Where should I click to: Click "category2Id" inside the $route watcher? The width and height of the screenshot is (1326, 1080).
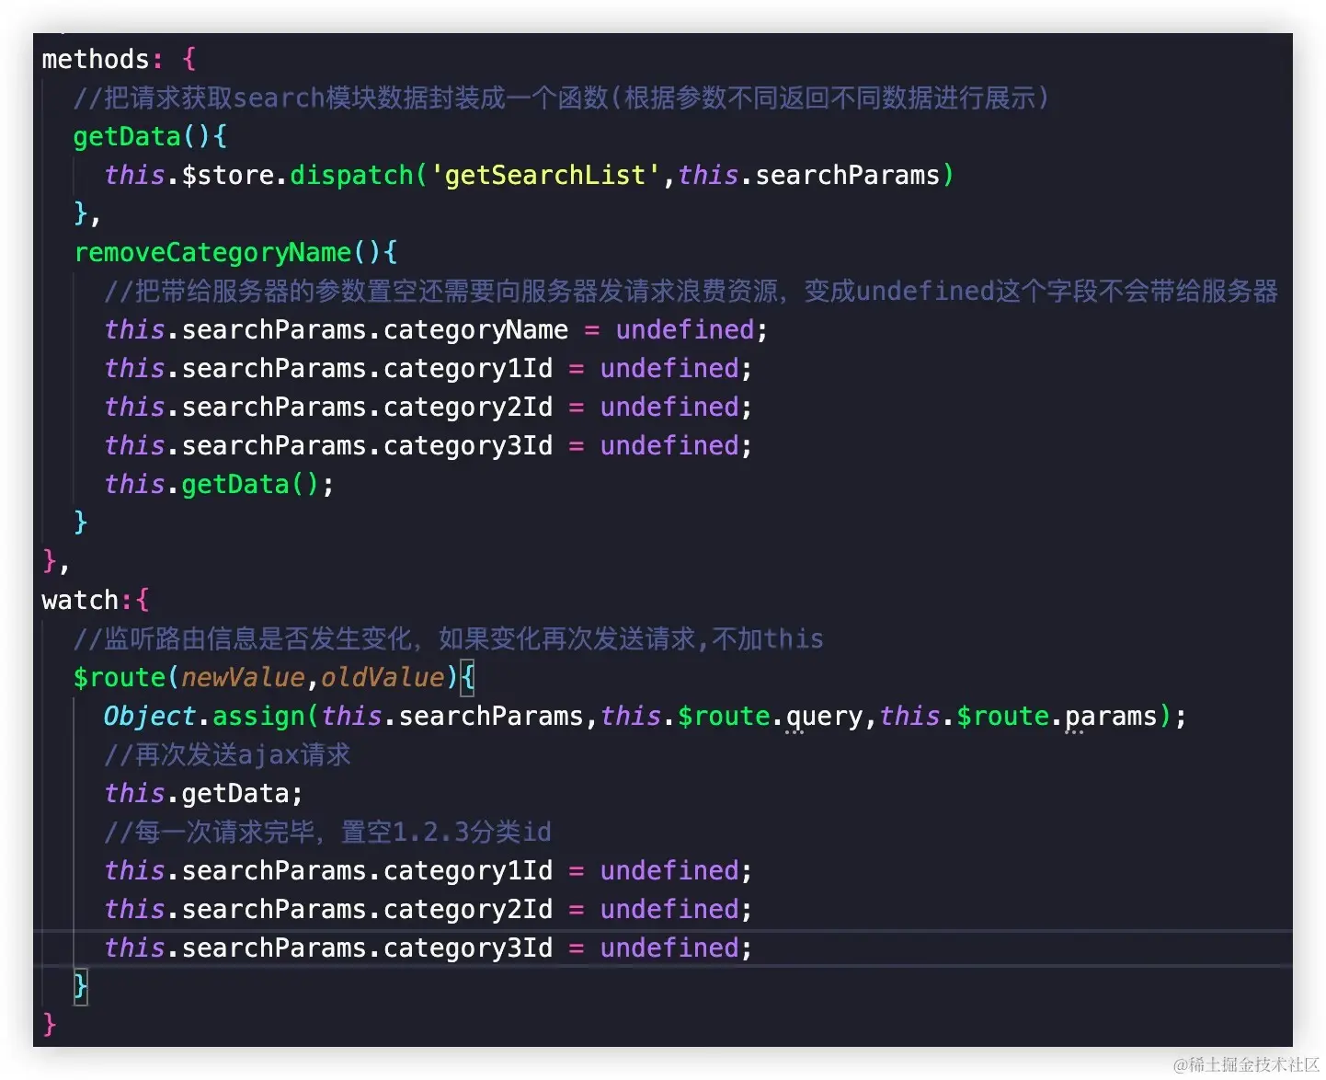click(x=468, y=910)
